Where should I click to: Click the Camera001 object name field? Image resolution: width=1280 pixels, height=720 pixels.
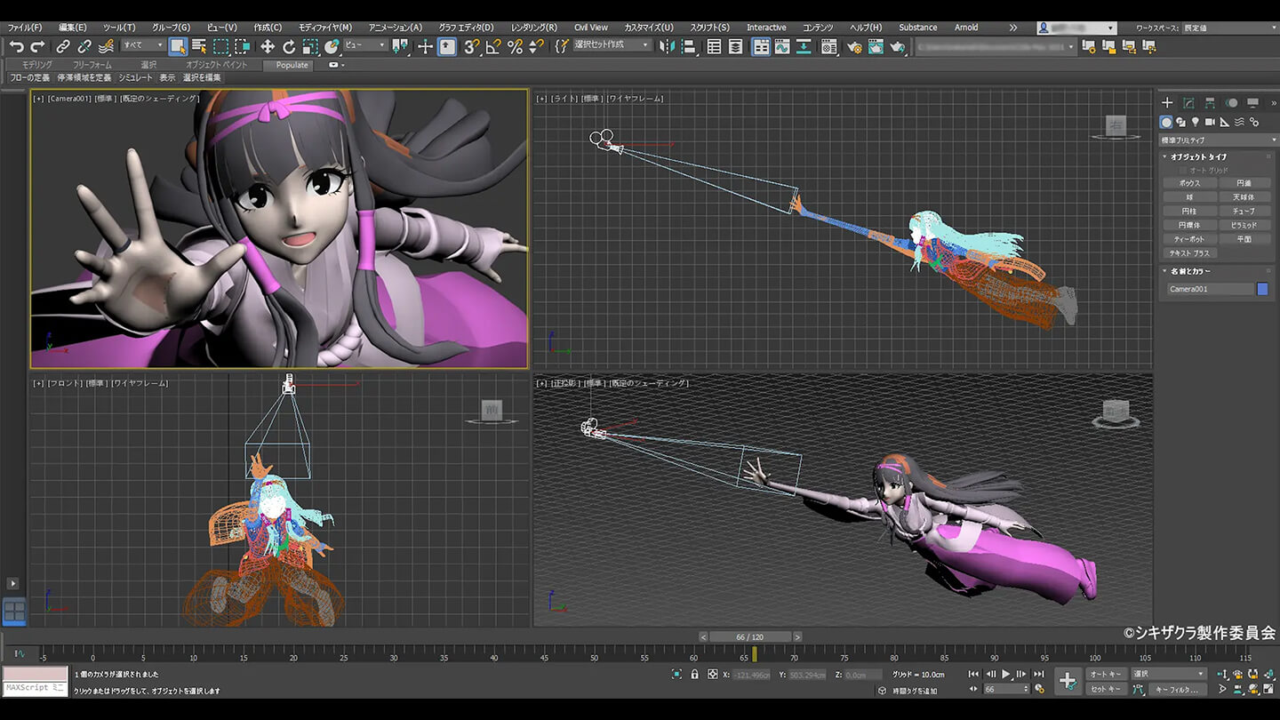coord(1209,289)
